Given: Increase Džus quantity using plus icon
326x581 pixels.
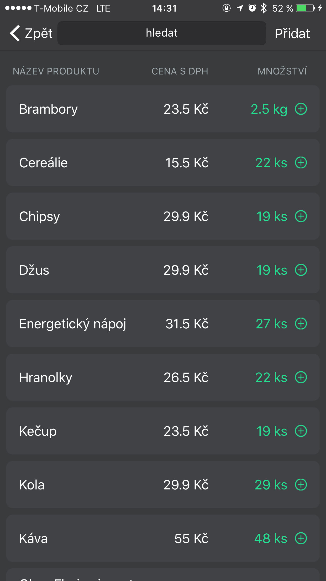Looking at the screenshot, I should tap(301, 270).
